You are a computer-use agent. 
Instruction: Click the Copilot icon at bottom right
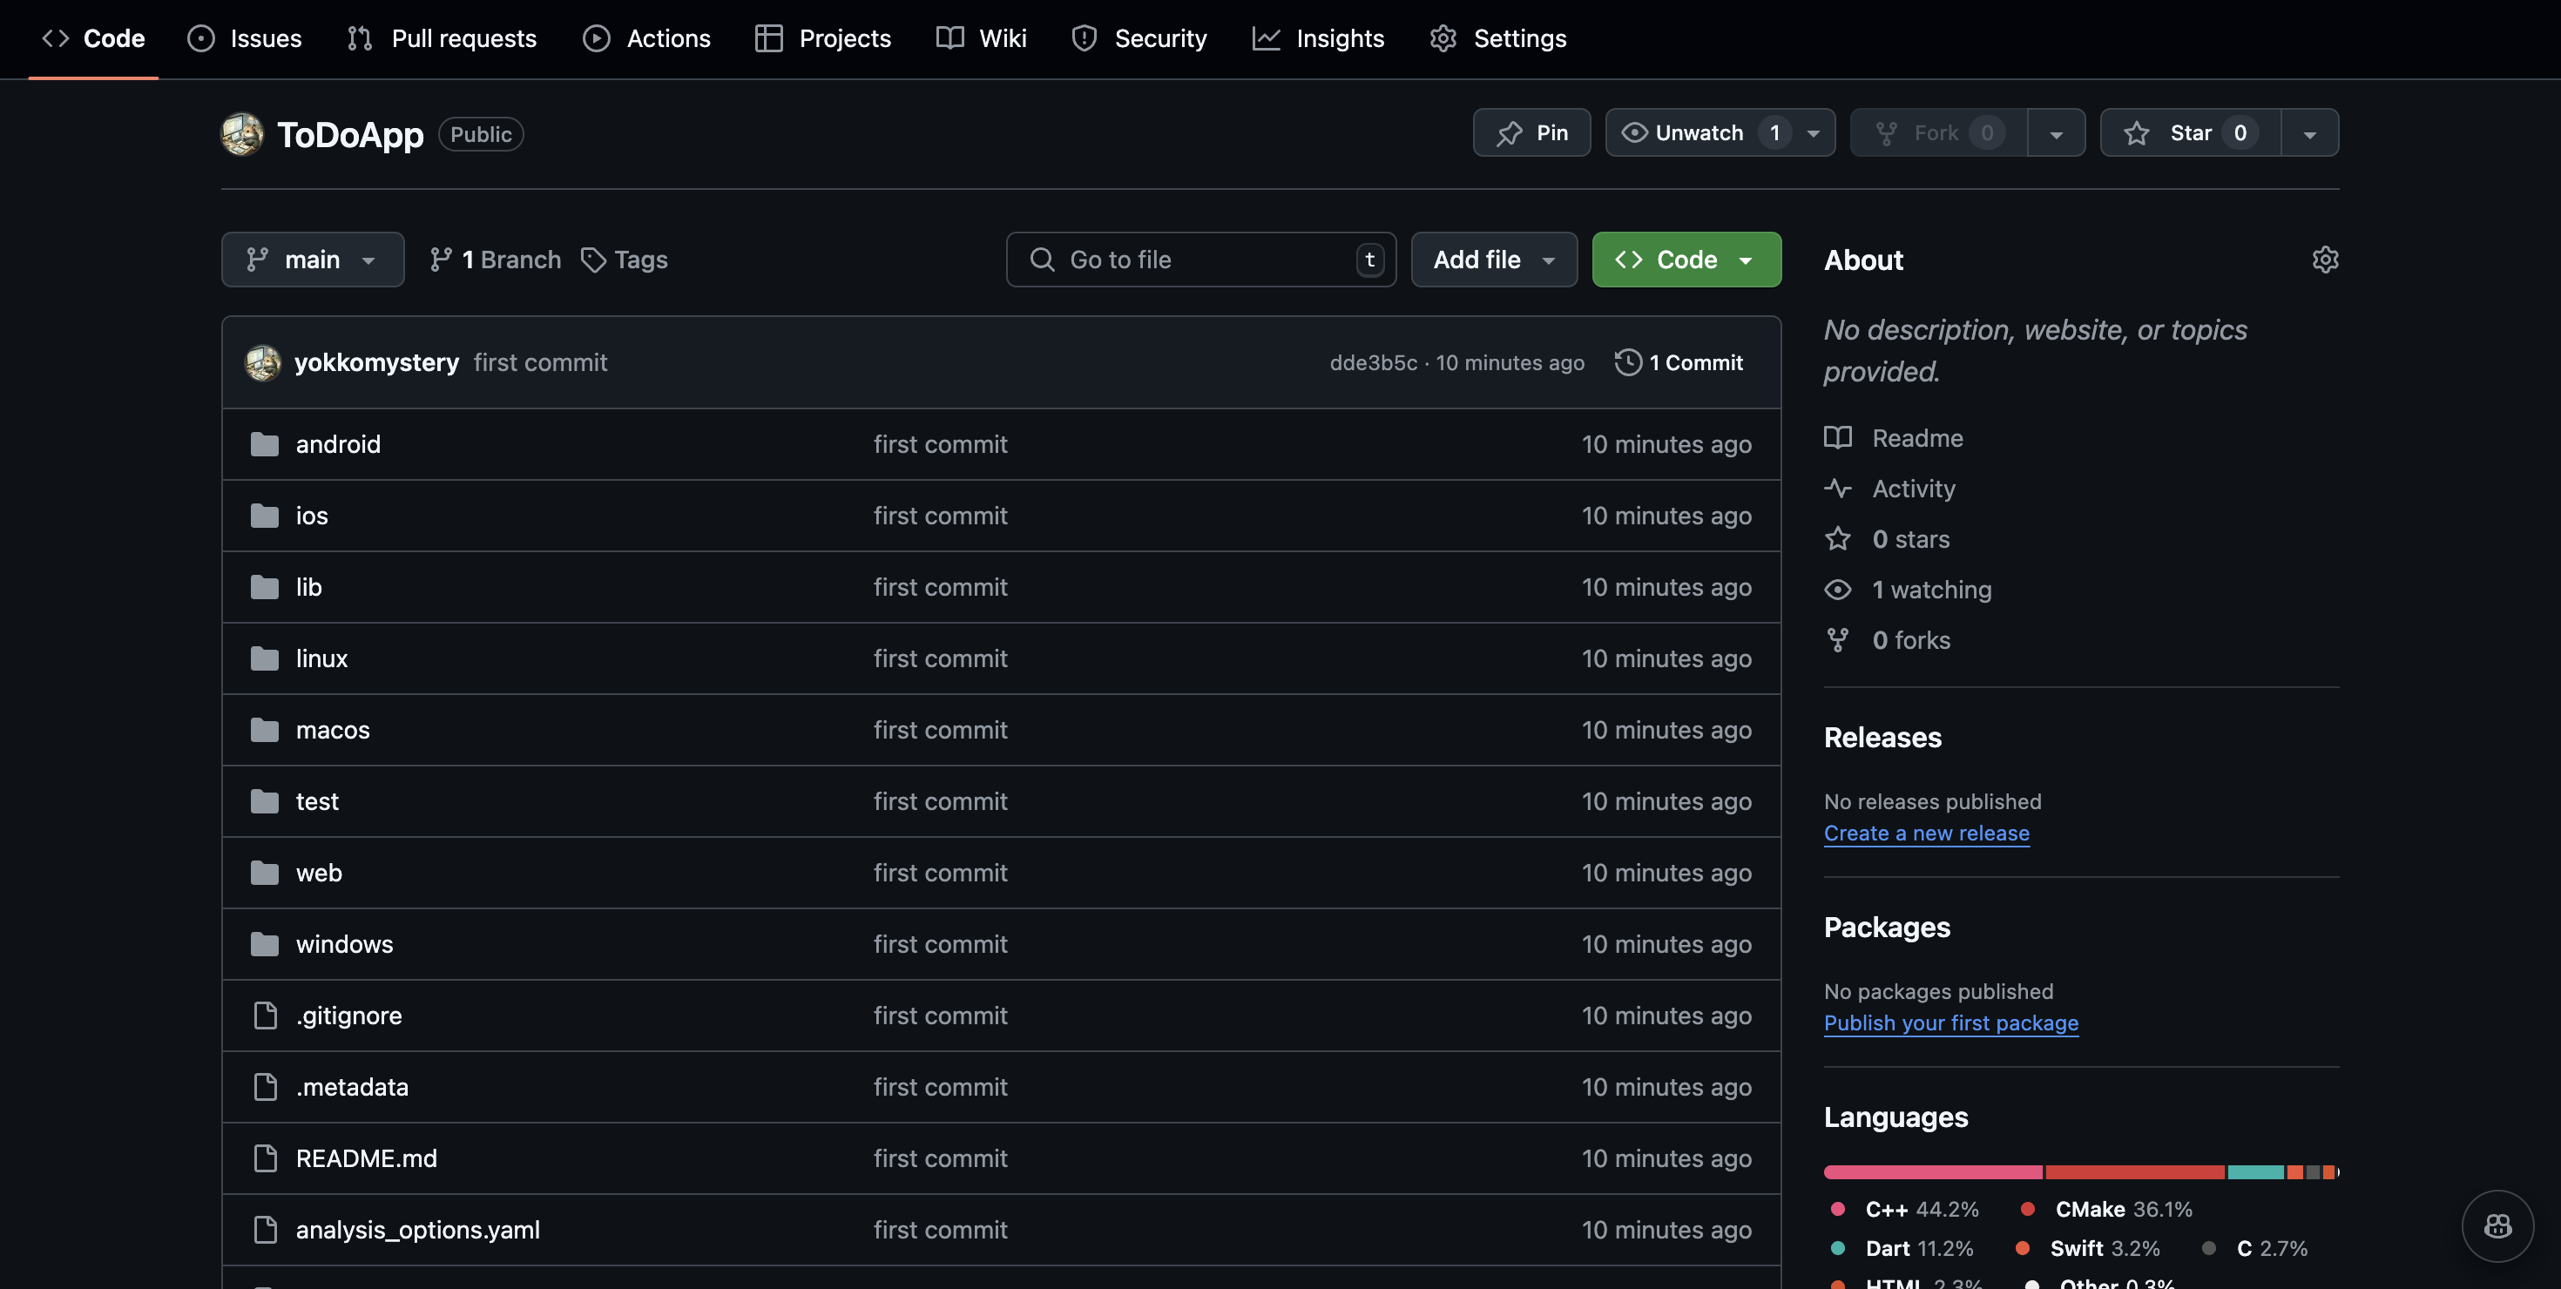[2497, 1225]
